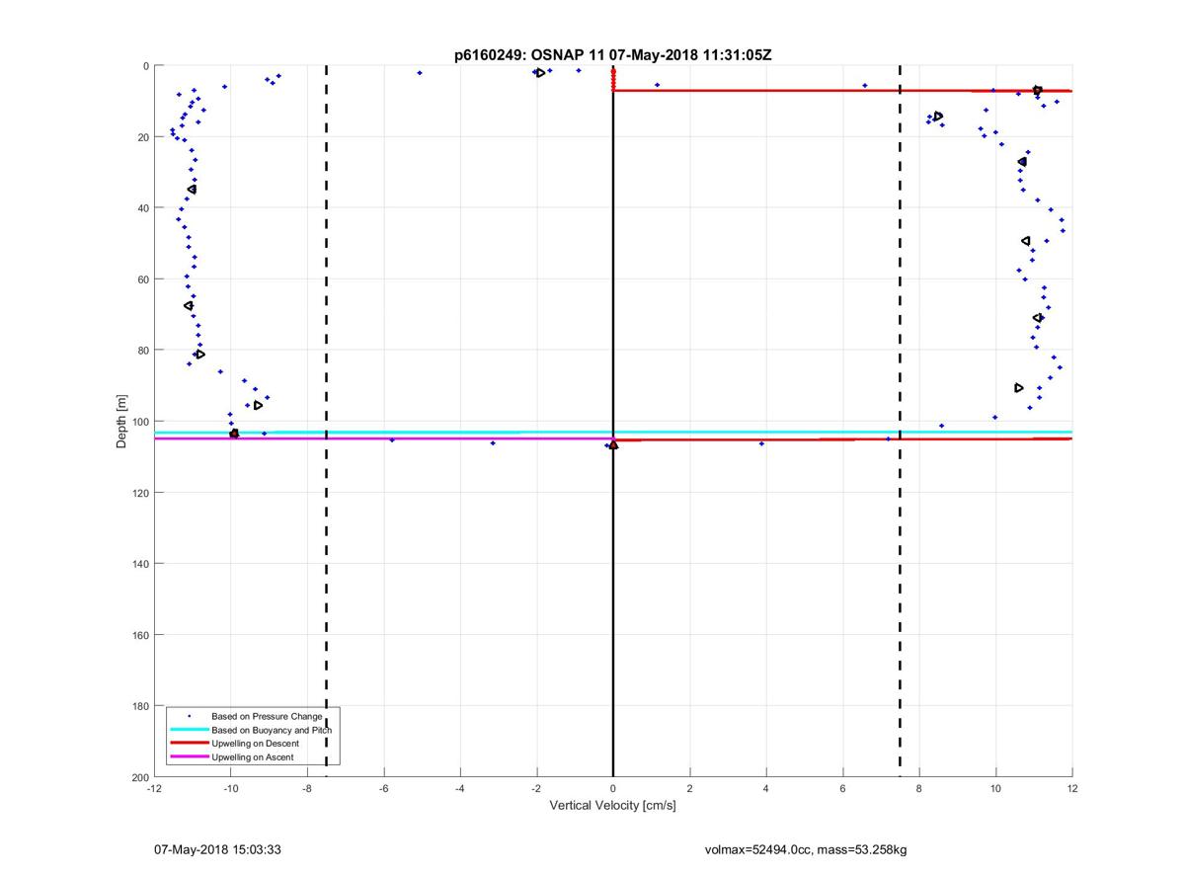Viewport: 1185px width, 874px height.
Task: Click the triangle marker near 91 m on right
Action: pos(1019,388)
